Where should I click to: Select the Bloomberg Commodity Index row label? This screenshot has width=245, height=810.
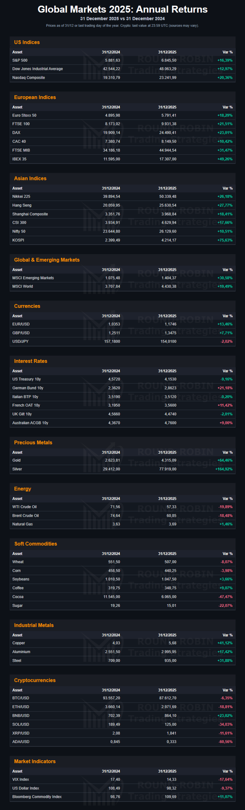37,797
